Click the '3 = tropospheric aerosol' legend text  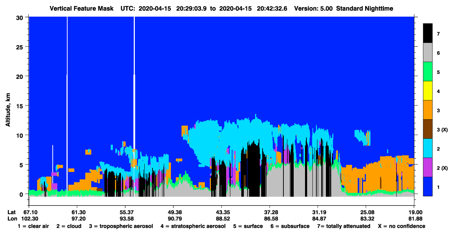coord(121,226)
